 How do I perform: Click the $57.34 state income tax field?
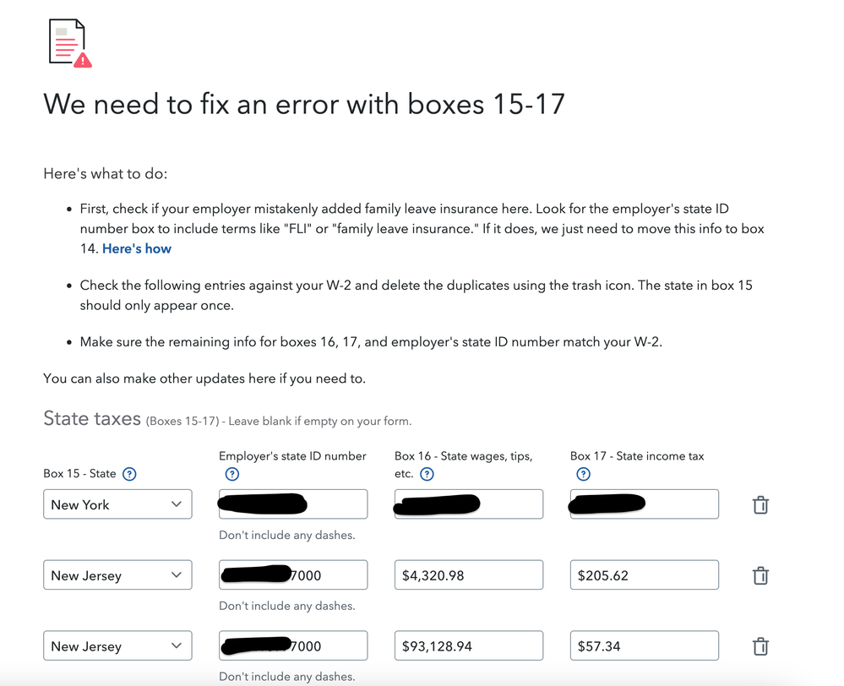pyautogui.click(x=645, y=645)
